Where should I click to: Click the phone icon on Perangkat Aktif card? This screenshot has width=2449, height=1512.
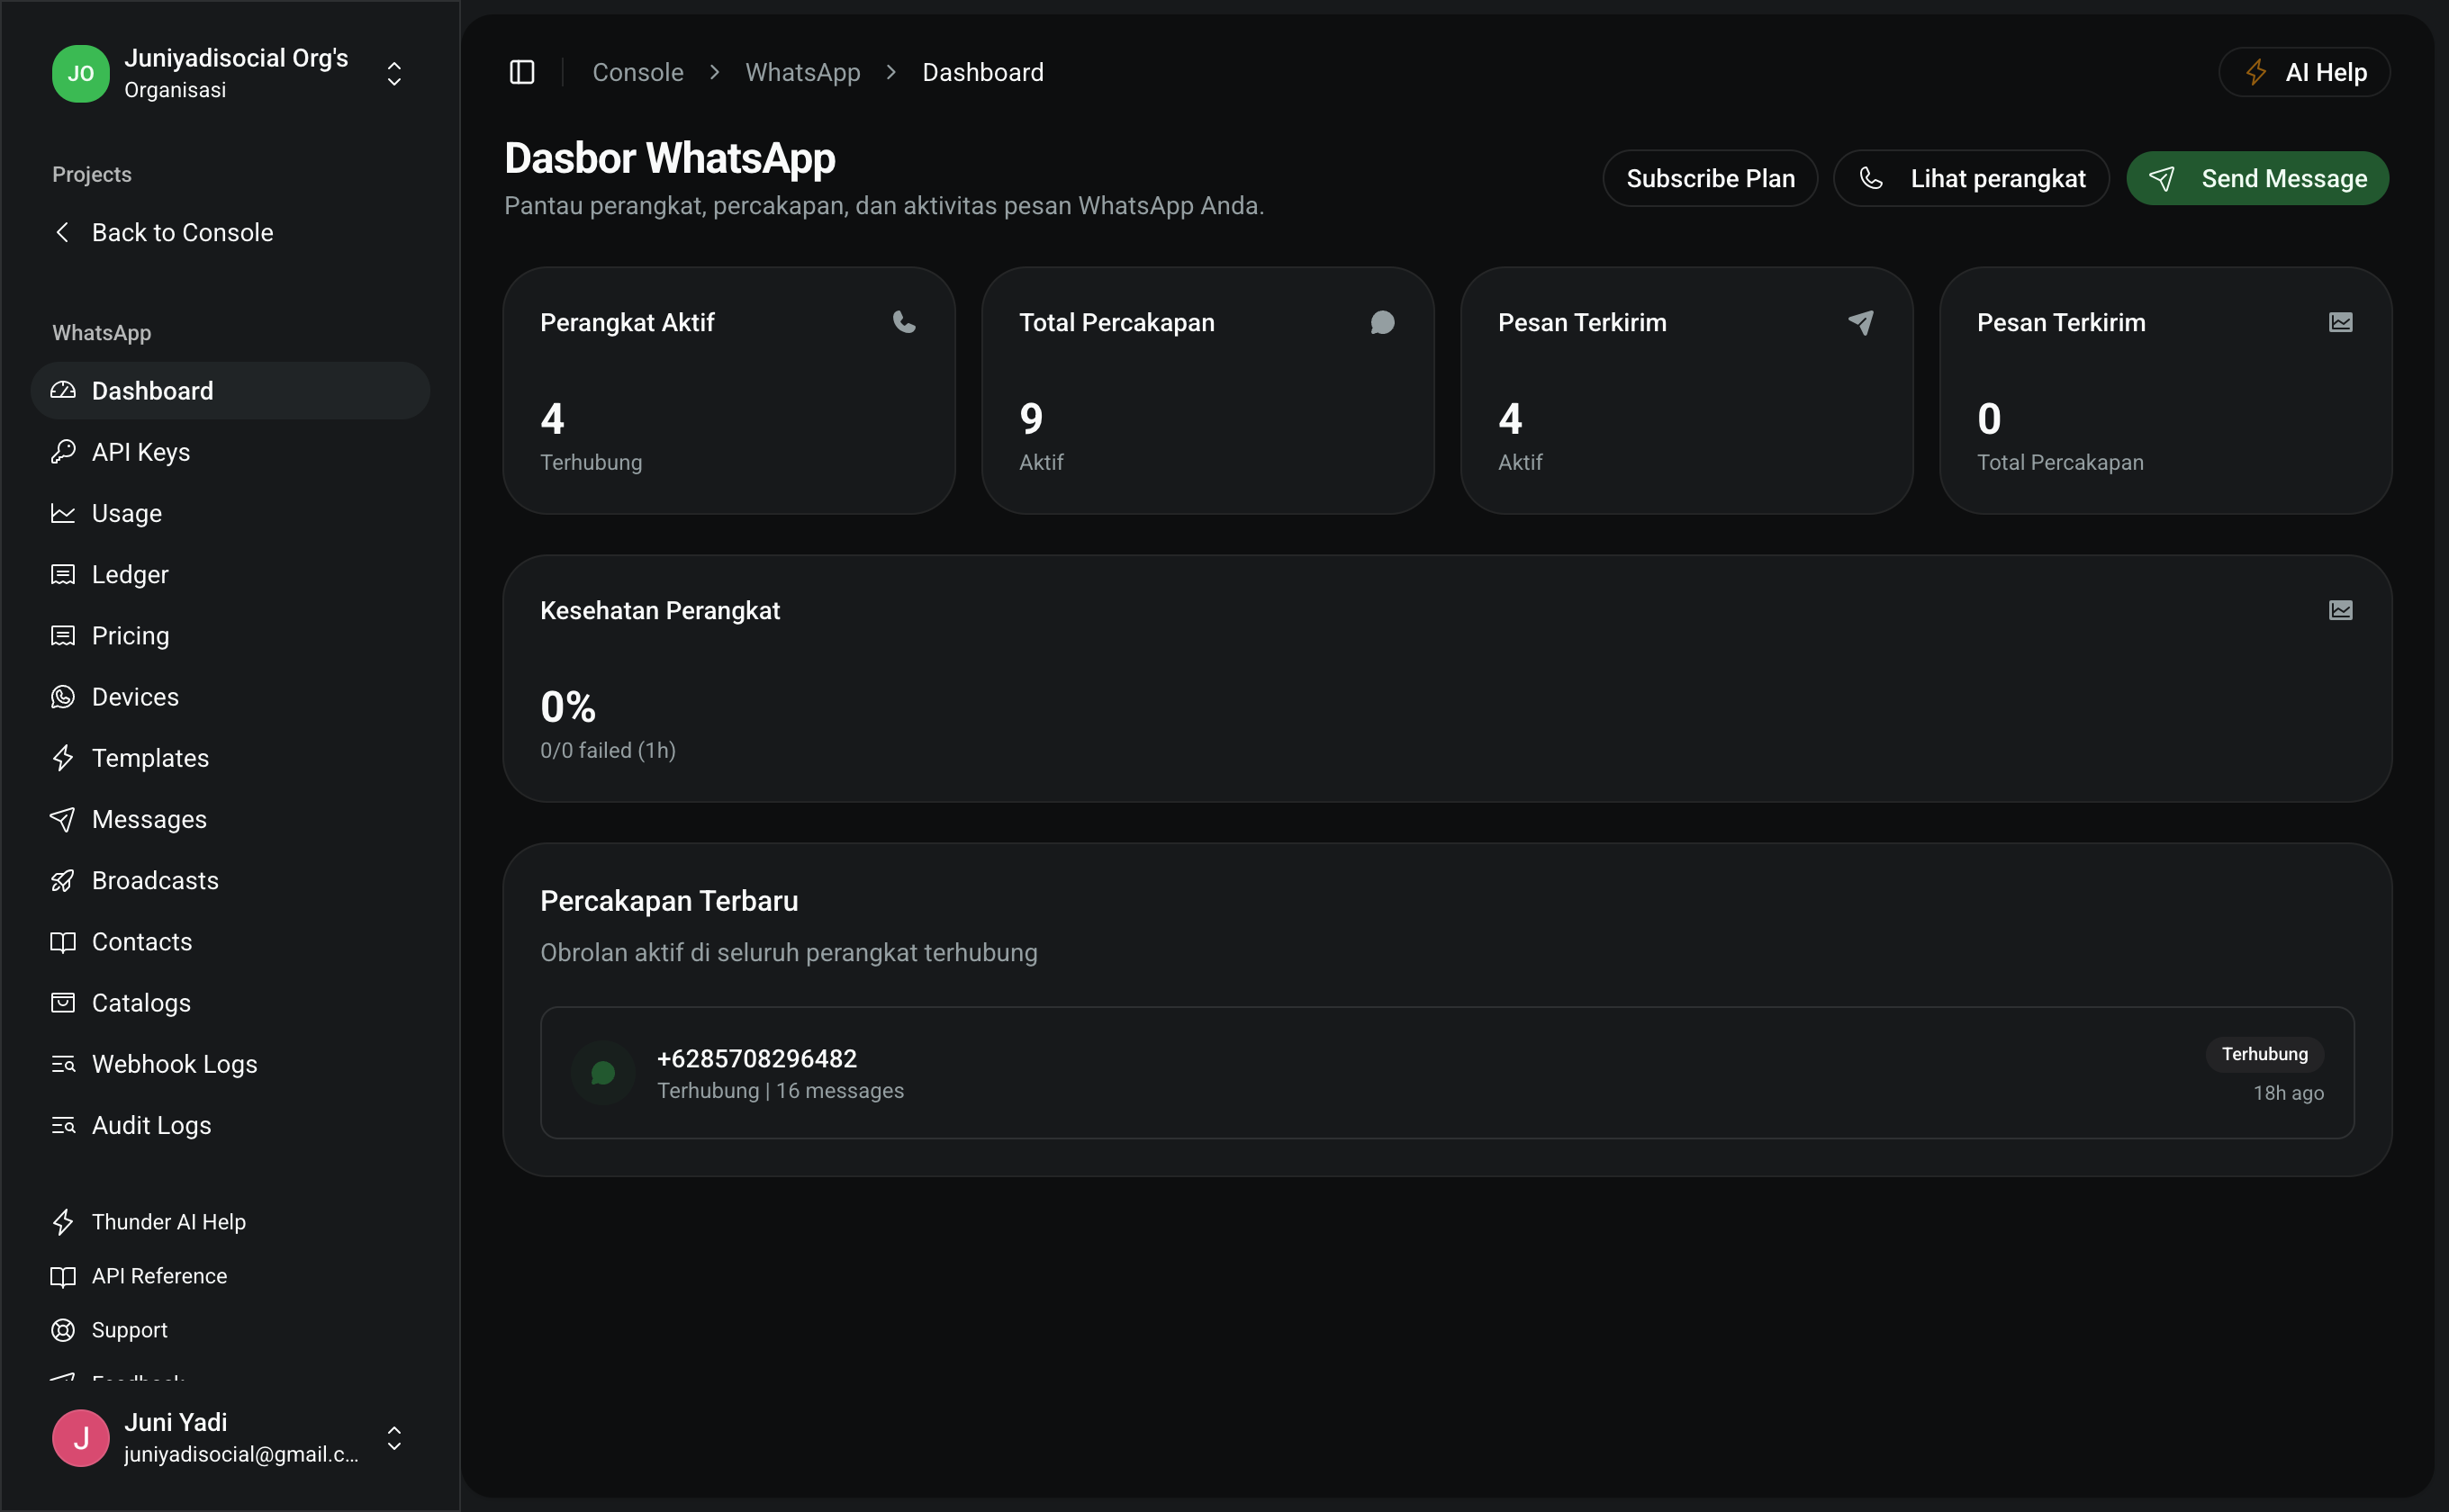coord(903,322)
